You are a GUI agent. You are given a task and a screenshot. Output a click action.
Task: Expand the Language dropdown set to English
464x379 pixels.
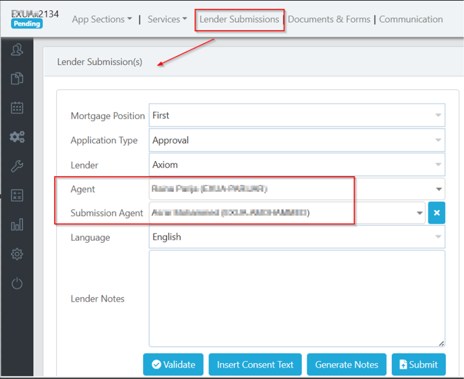[297, 237]
